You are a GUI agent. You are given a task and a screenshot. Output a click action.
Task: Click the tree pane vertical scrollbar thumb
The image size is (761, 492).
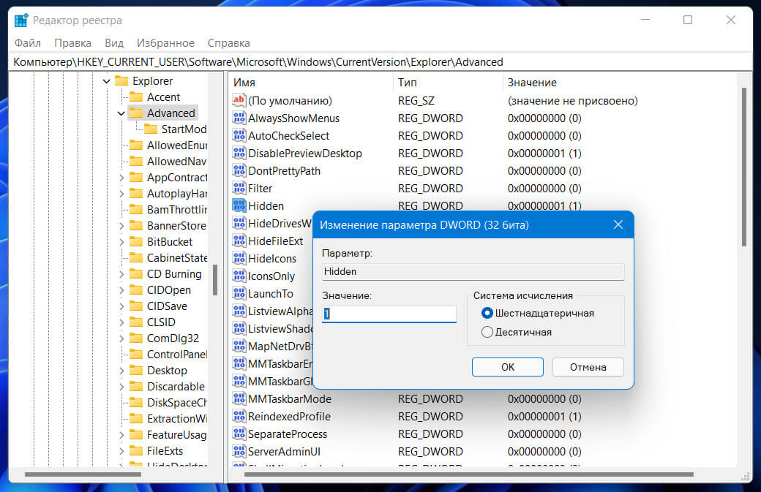pyautogui.click(x=214, y=280)
